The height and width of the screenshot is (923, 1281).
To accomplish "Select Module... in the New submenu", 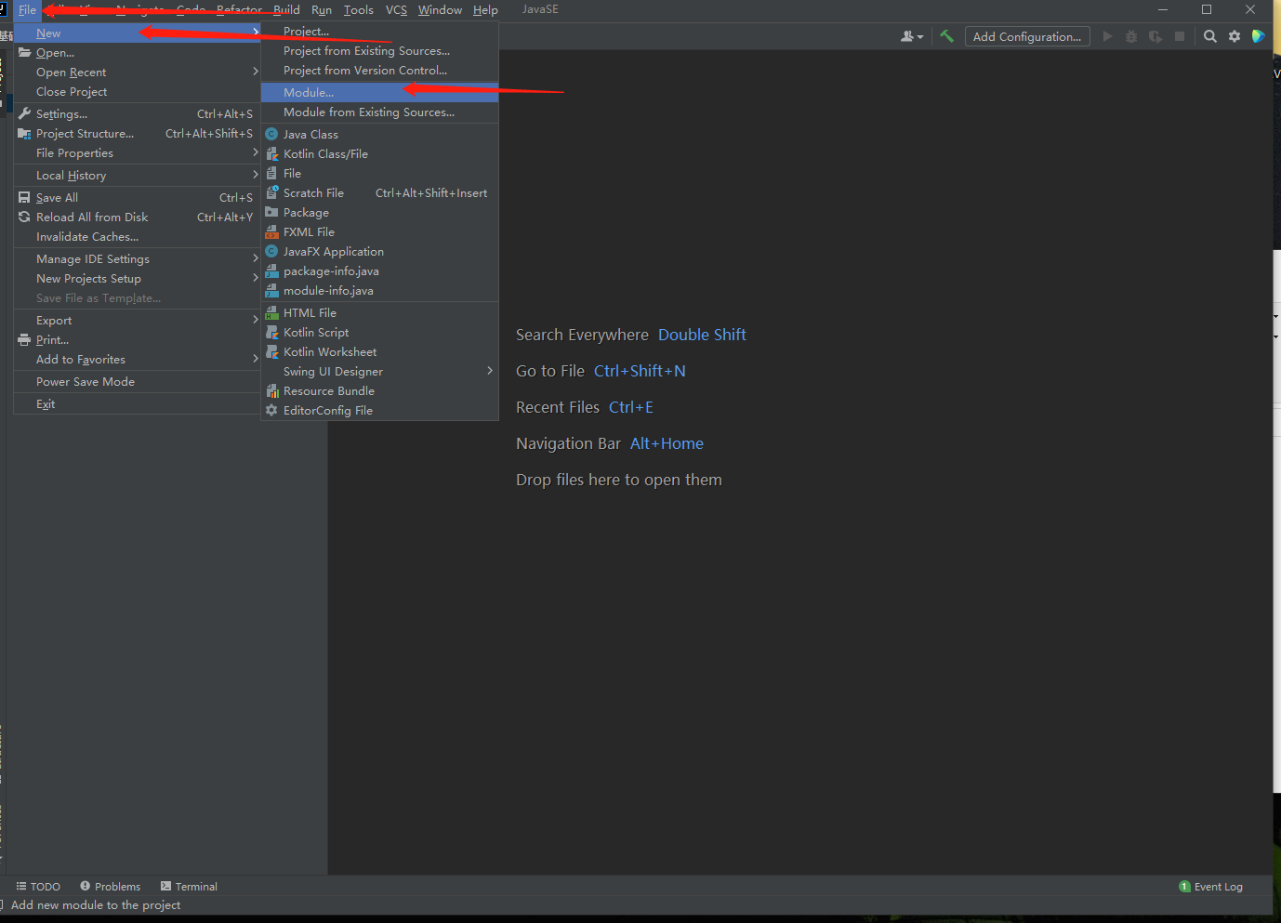I will (379, 93).
